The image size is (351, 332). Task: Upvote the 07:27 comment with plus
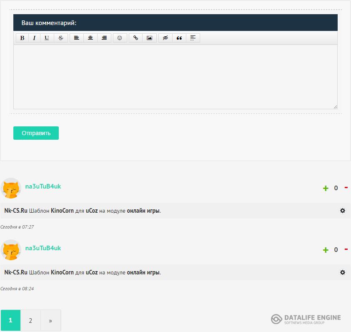[x=326, y=188]
